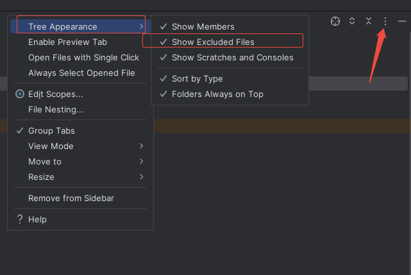This screenshot has width=411, height=275.
Task: Click the question mark Help icon
Action: click(20, 219)
